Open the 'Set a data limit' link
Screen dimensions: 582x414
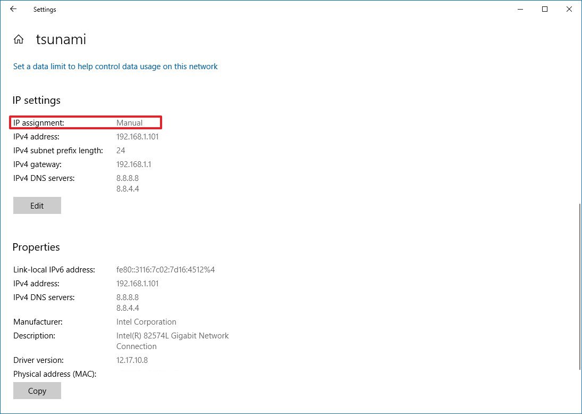pos(115,67)
